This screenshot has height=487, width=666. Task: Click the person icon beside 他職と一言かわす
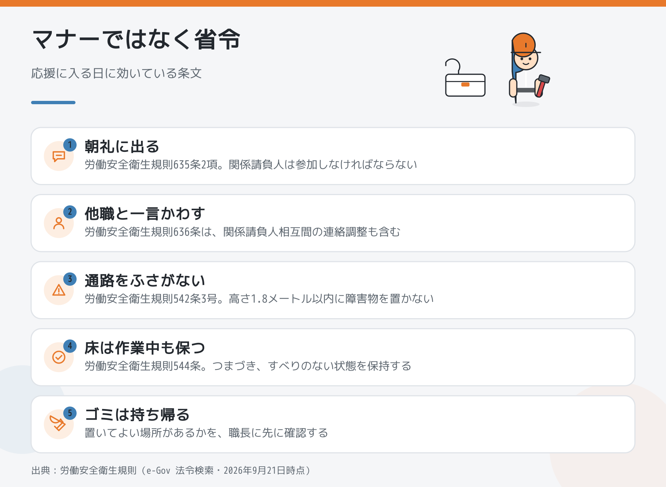point(59,223)
